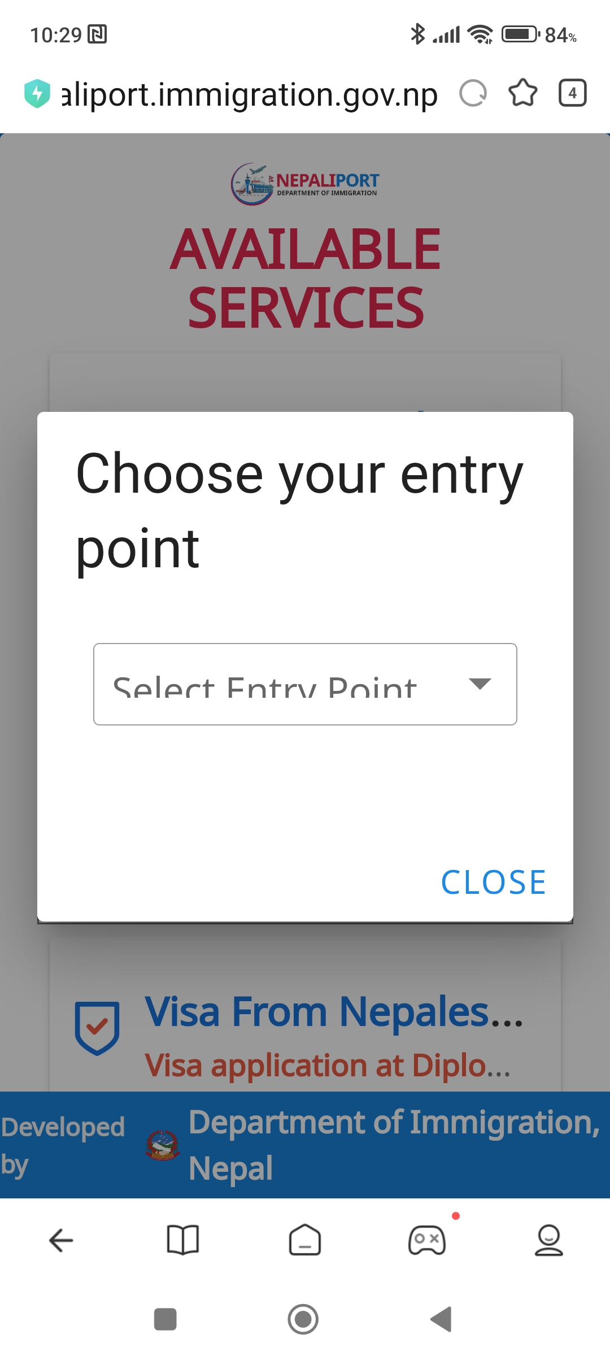Open the reader book icon
Viewport: 610px width, 1356px height.
click(x=183, y=1241)
